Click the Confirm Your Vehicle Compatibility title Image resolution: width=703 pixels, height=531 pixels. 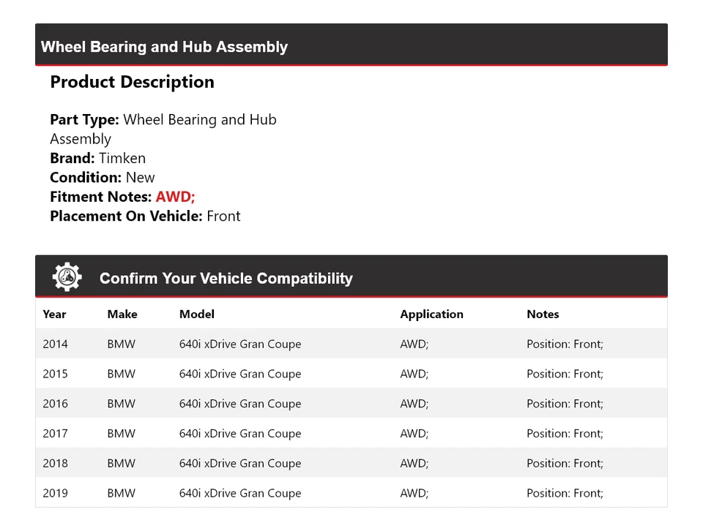(226, 279)
